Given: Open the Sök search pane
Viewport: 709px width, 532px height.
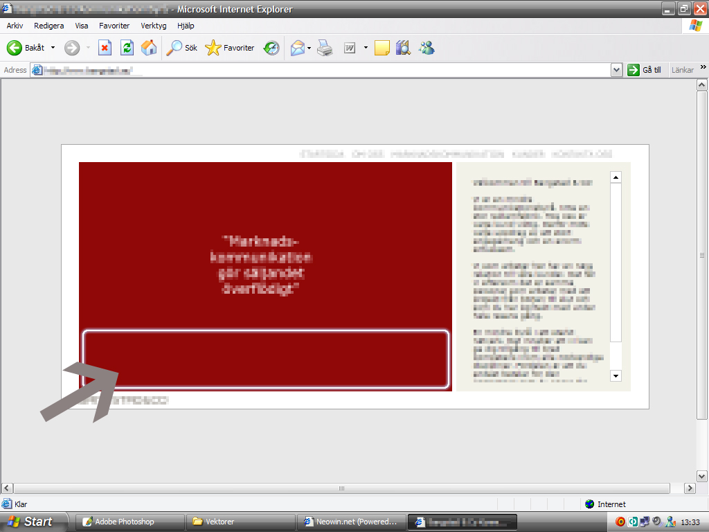Looking at the screenshot, I should pos(182,48).
